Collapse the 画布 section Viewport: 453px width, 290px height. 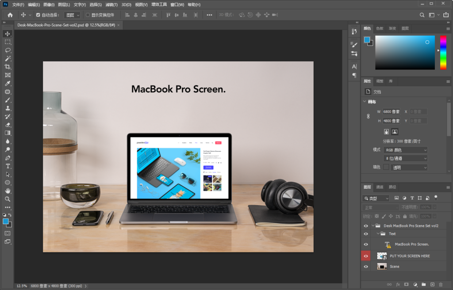click(x=365, y=101)
